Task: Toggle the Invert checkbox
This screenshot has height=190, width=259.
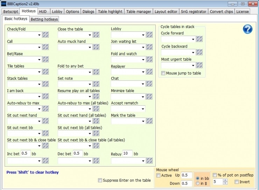Action: pyautogui.click(x=237, y=182)
